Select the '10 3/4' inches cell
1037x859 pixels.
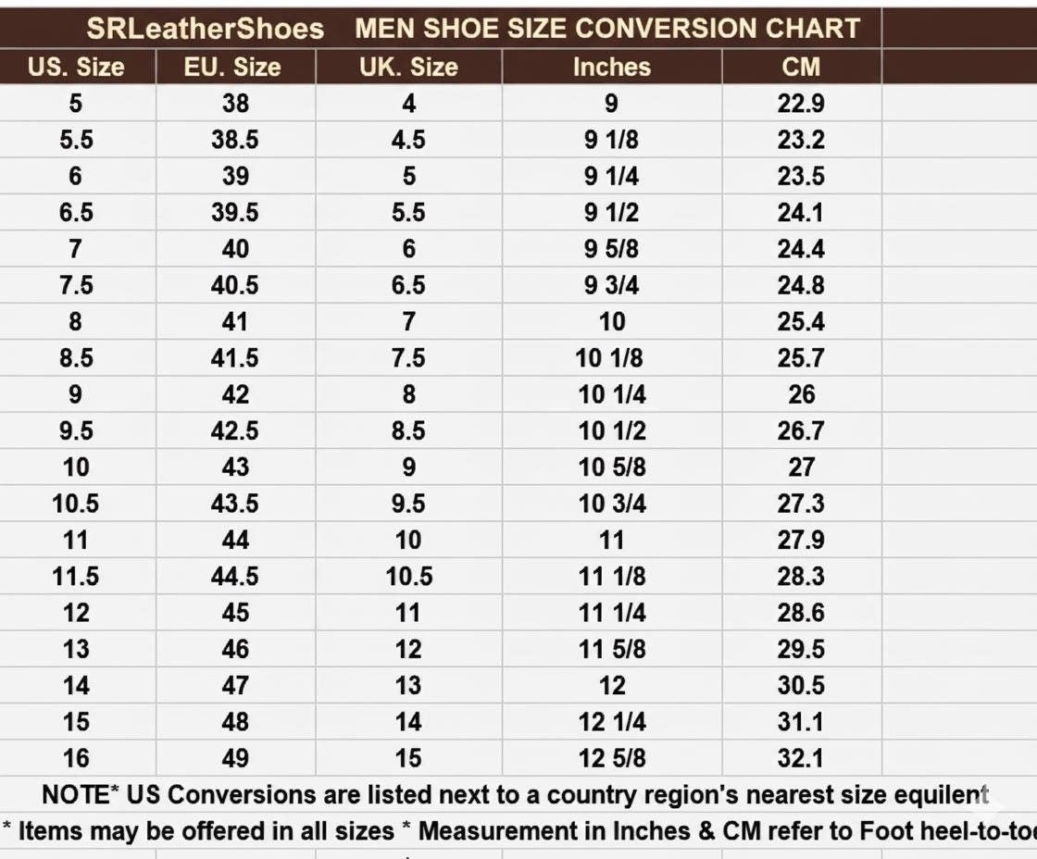(611, 504)
